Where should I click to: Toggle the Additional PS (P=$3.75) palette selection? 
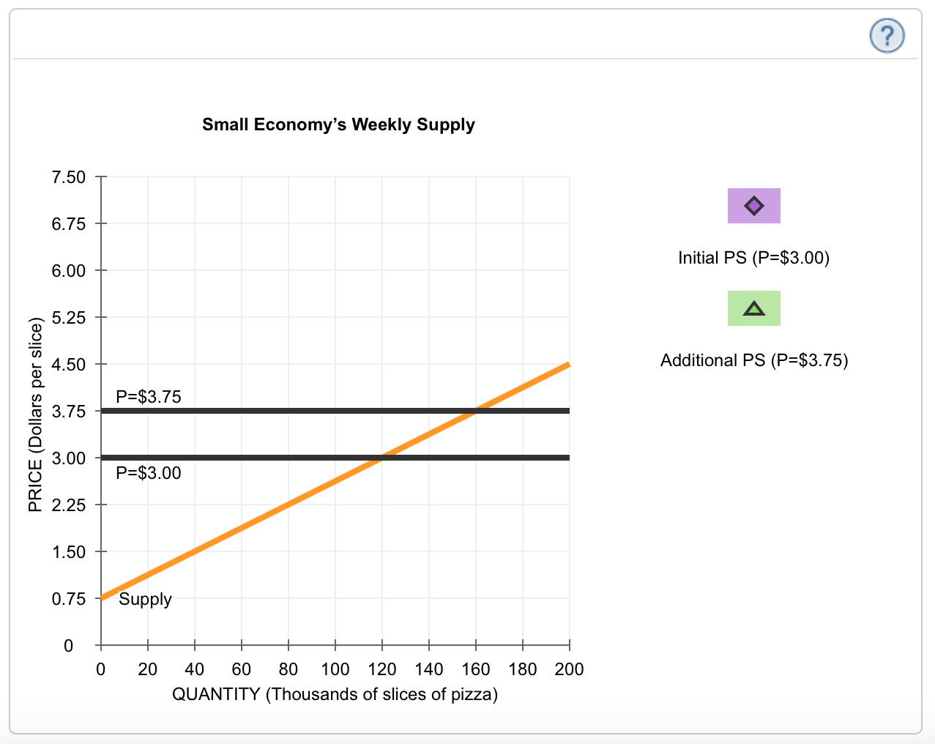(x=753, y=308)
